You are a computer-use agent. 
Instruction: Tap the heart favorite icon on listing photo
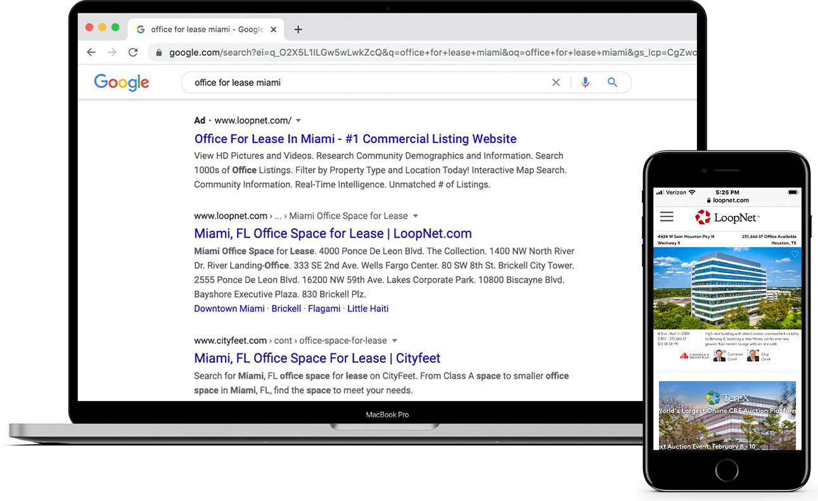click(x=795, y=254)
